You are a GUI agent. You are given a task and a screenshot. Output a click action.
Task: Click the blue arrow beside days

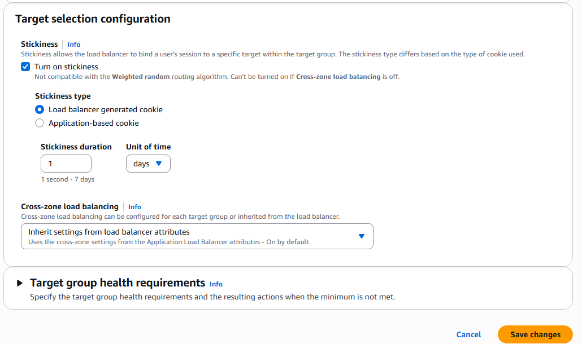(x=159, y=164)
